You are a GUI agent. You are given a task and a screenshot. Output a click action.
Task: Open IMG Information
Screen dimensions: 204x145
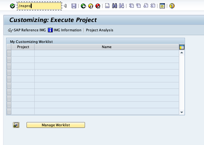pos(65,30)
